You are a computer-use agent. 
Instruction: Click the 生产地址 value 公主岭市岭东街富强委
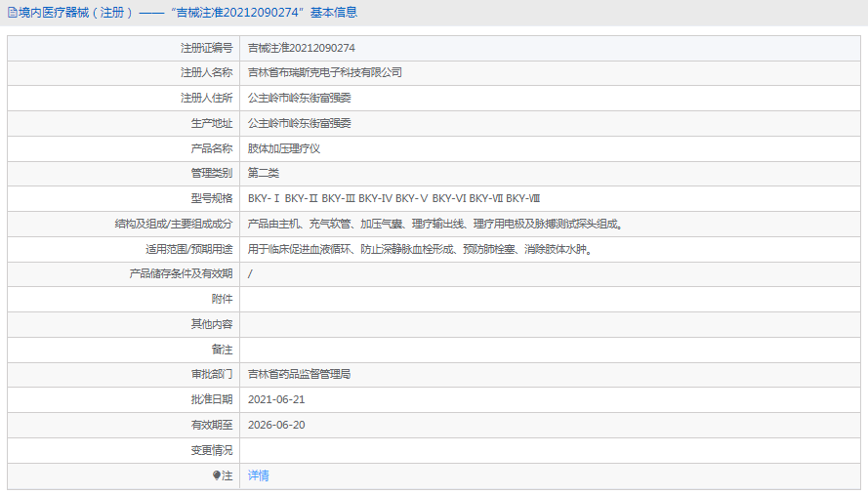(300, 123)
